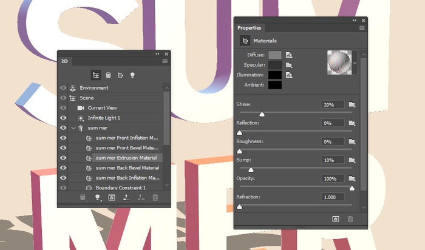Select the 3D panel tab

[64, 61]
